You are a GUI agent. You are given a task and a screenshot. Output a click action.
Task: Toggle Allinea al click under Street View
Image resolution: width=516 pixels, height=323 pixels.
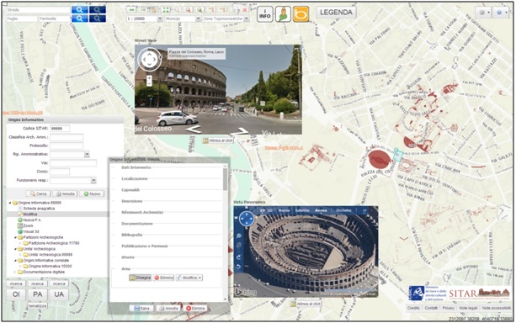click(218, 140)
